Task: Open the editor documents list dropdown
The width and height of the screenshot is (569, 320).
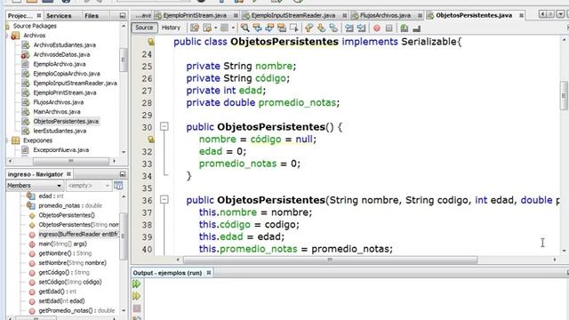Action: [x=560, y=14]
